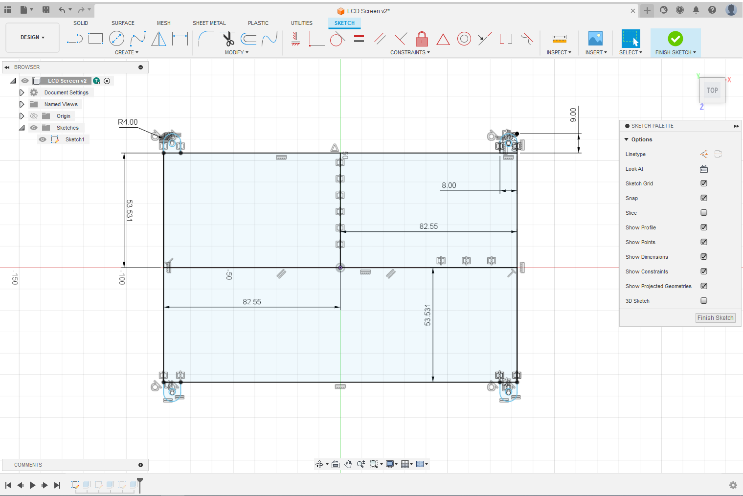Viewport: 743px width, 496px height.
Task: Apply the Equal constraint icon
Action: [359, 39]
